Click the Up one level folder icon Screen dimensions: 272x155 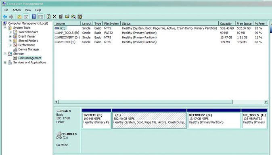(x=19, y=17)
